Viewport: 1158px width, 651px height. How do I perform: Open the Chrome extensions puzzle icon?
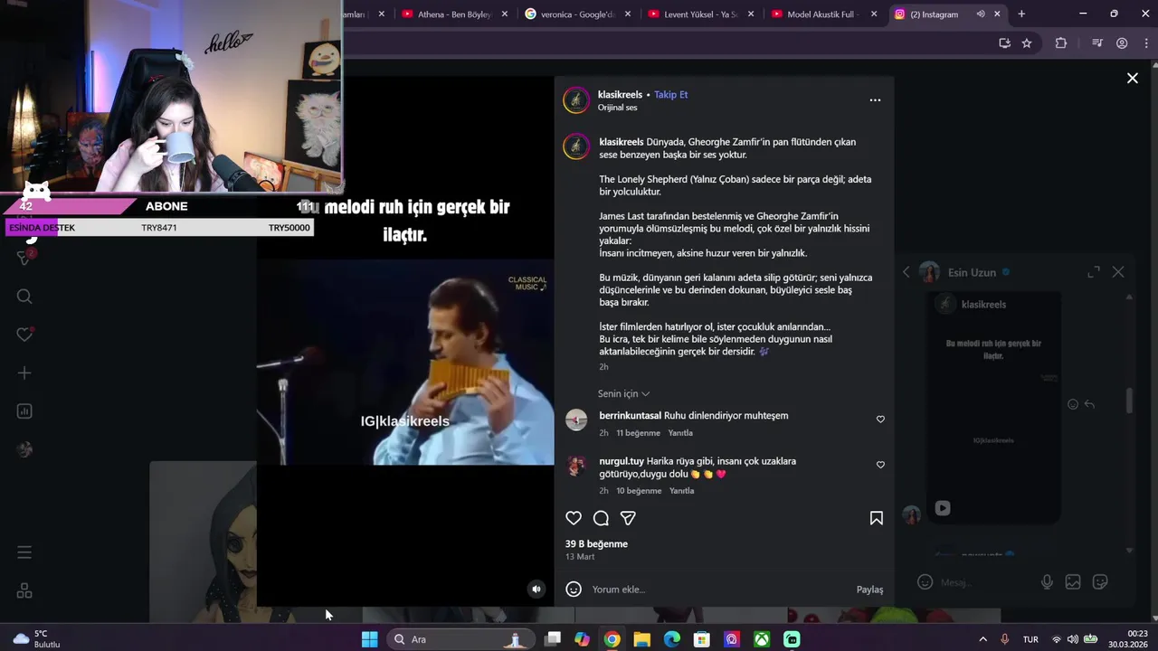(1061, 42)
